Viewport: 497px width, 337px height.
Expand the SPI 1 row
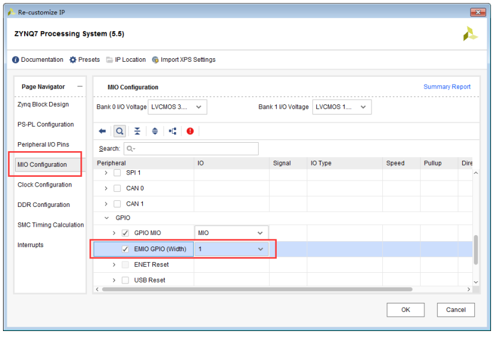(x=106, y=173)
